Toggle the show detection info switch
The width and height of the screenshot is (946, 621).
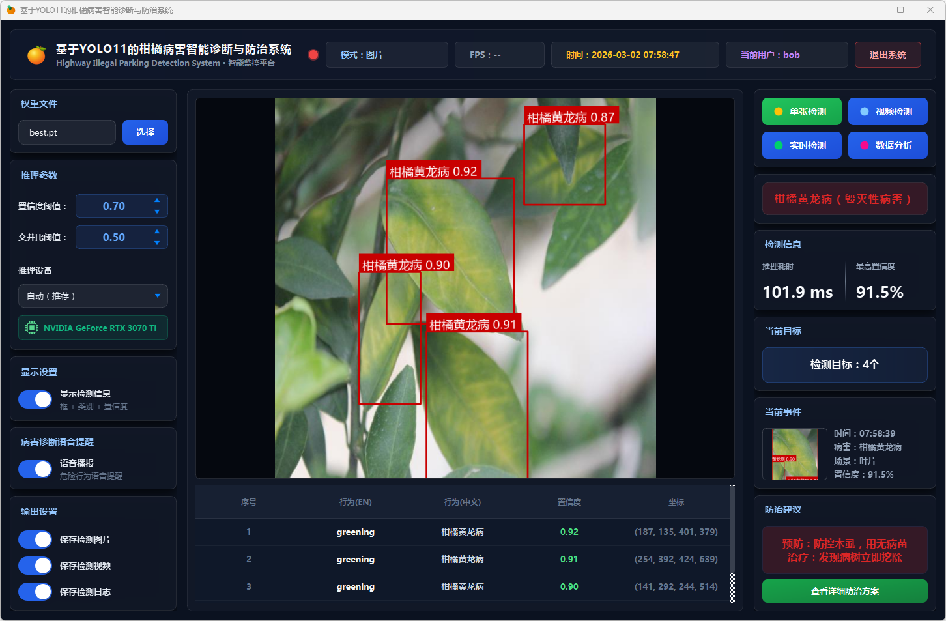tap(35, 399)
